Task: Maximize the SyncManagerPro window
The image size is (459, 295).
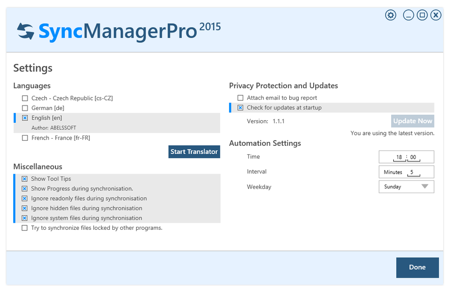Action: [422, 15]
